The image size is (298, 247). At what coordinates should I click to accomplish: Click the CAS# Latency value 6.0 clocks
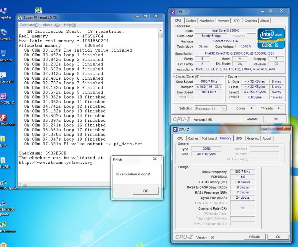[242, 182]
